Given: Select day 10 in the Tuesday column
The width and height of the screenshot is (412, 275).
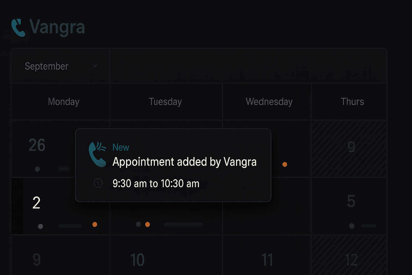Looking at the screenshot, I should click(137, 260).
